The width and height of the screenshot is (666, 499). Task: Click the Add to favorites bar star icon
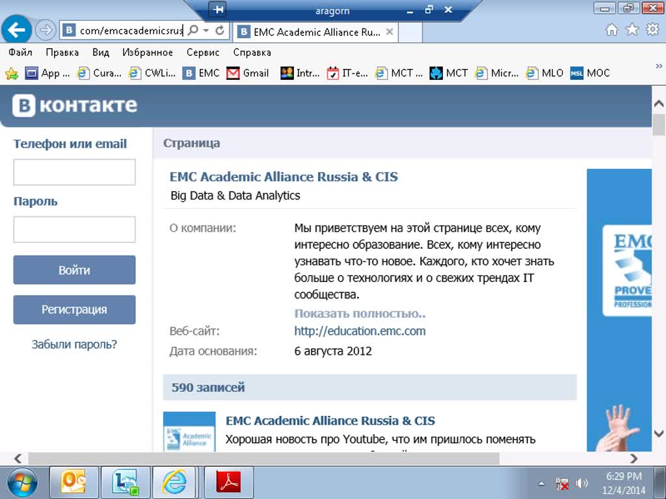point(12,74)
